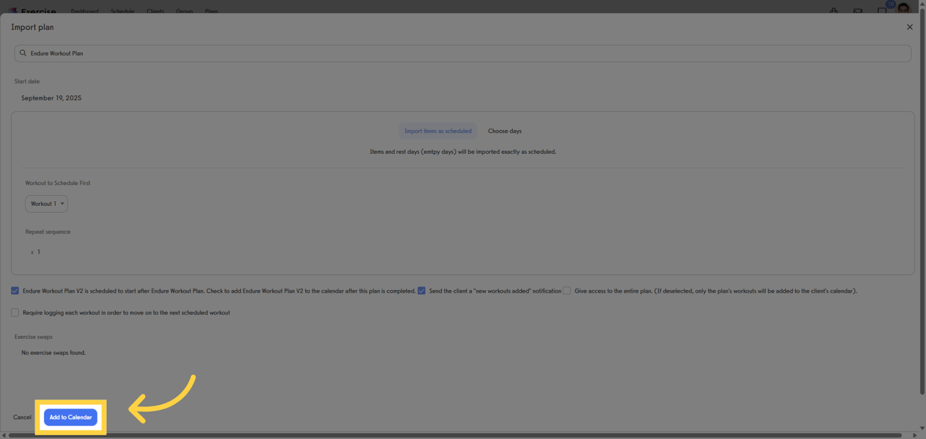Click the search magnifier icon
Screen dimensions: 926x439
[x=22, y=53]
